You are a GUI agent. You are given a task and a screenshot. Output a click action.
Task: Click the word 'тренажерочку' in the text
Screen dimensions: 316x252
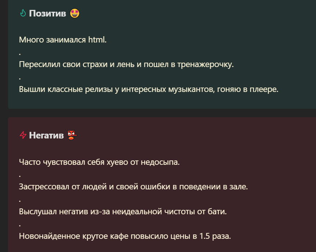[x=204, y=64]
